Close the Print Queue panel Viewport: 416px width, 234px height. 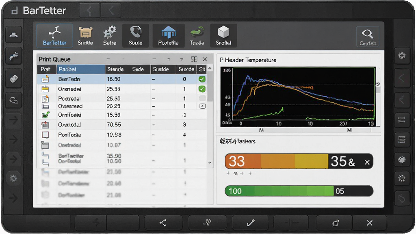(x=205, y=59)
